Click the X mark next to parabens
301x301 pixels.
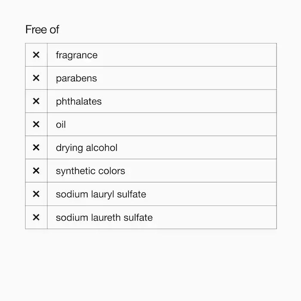click(36, 78)
